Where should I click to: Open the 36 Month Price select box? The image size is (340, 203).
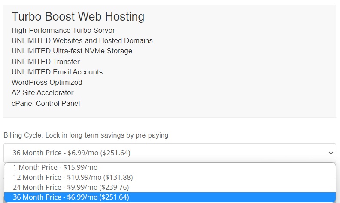pos(170,153)
